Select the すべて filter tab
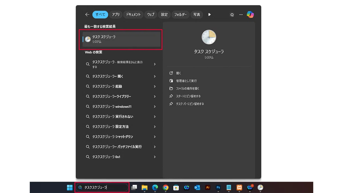 pyautogui.click(x=100, y=15)
